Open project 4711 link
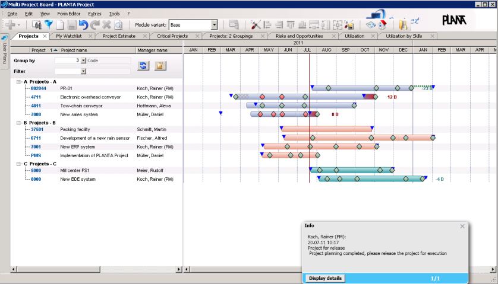This screenshot has width=498, height=284. click(x=36, y=97)
